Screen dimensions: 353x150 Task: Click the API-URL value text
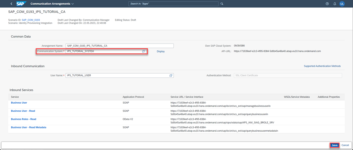[x=277, y=51]
